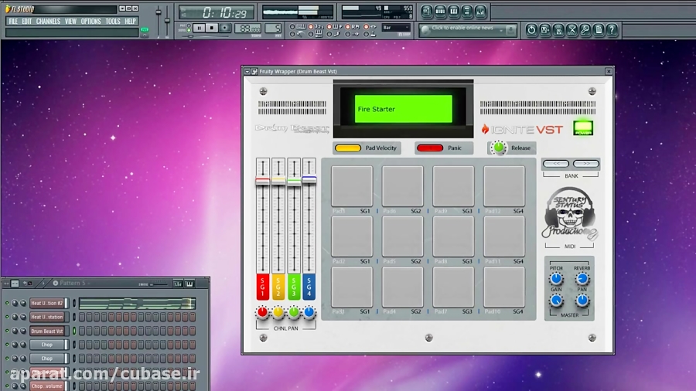This screenshot has width=696, height=391.
Task: Click the Chop..volume channel button
Action: (x=47, y=386)
